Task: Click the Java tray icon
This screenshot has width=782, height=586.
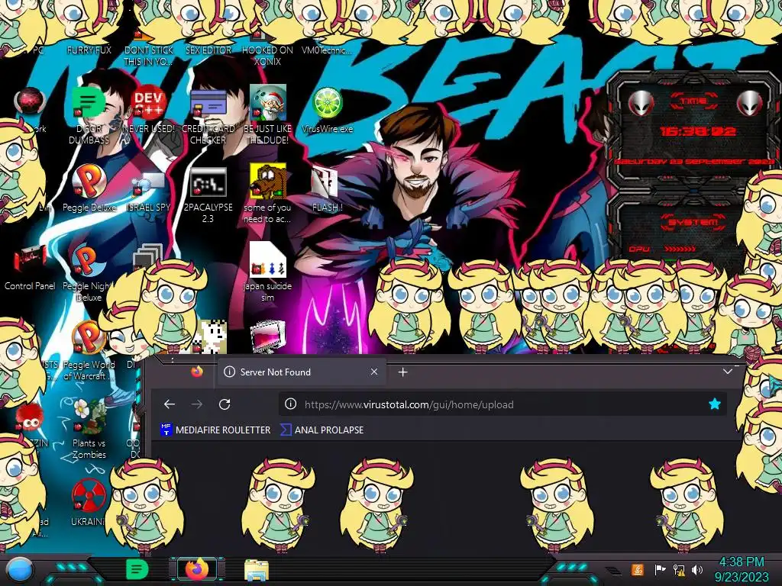Action: click(x=637, y=569)
